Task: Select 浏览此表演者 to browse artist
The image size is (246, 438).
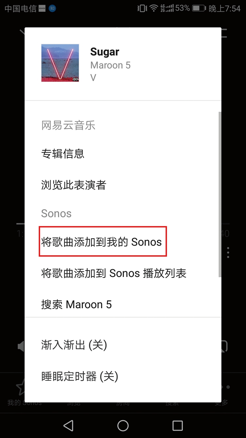Action: point(73,185)
